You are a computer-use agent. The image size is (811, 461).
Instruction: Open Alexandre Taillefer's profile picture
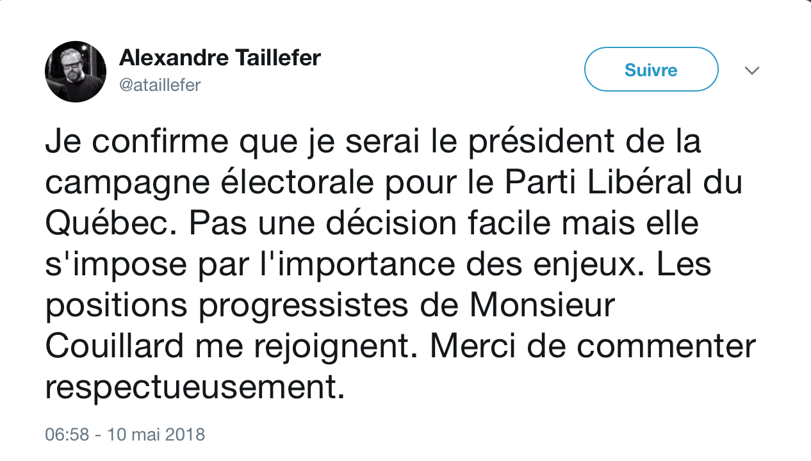coord(76,72)
